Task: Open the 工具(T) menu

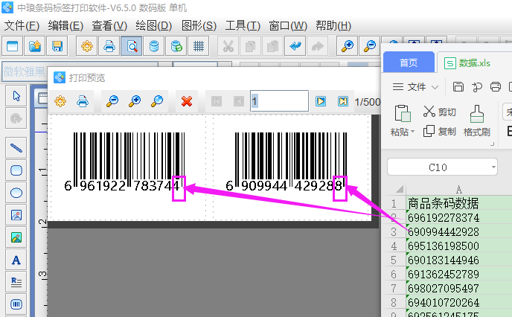Action: click(x=243, y=25)
